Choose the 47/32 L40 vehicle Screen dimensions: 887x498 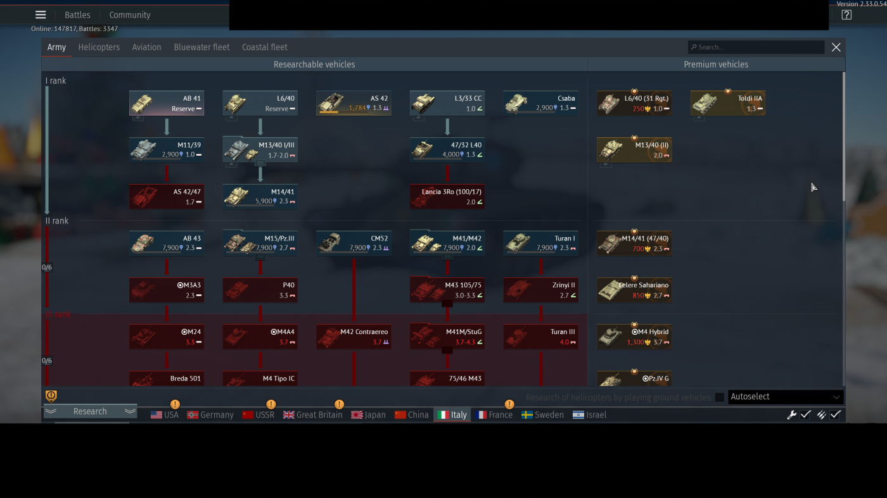click(x=447, y=150)
